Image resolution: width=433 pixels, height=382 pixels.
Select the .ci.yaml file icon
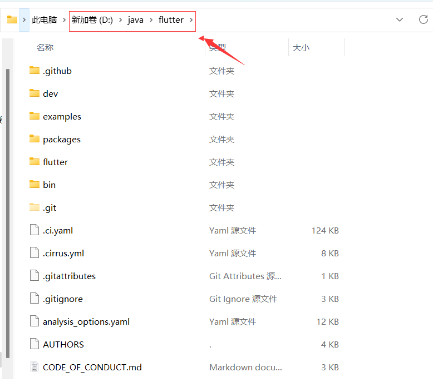pyautogui.click(x=35, y=230)
